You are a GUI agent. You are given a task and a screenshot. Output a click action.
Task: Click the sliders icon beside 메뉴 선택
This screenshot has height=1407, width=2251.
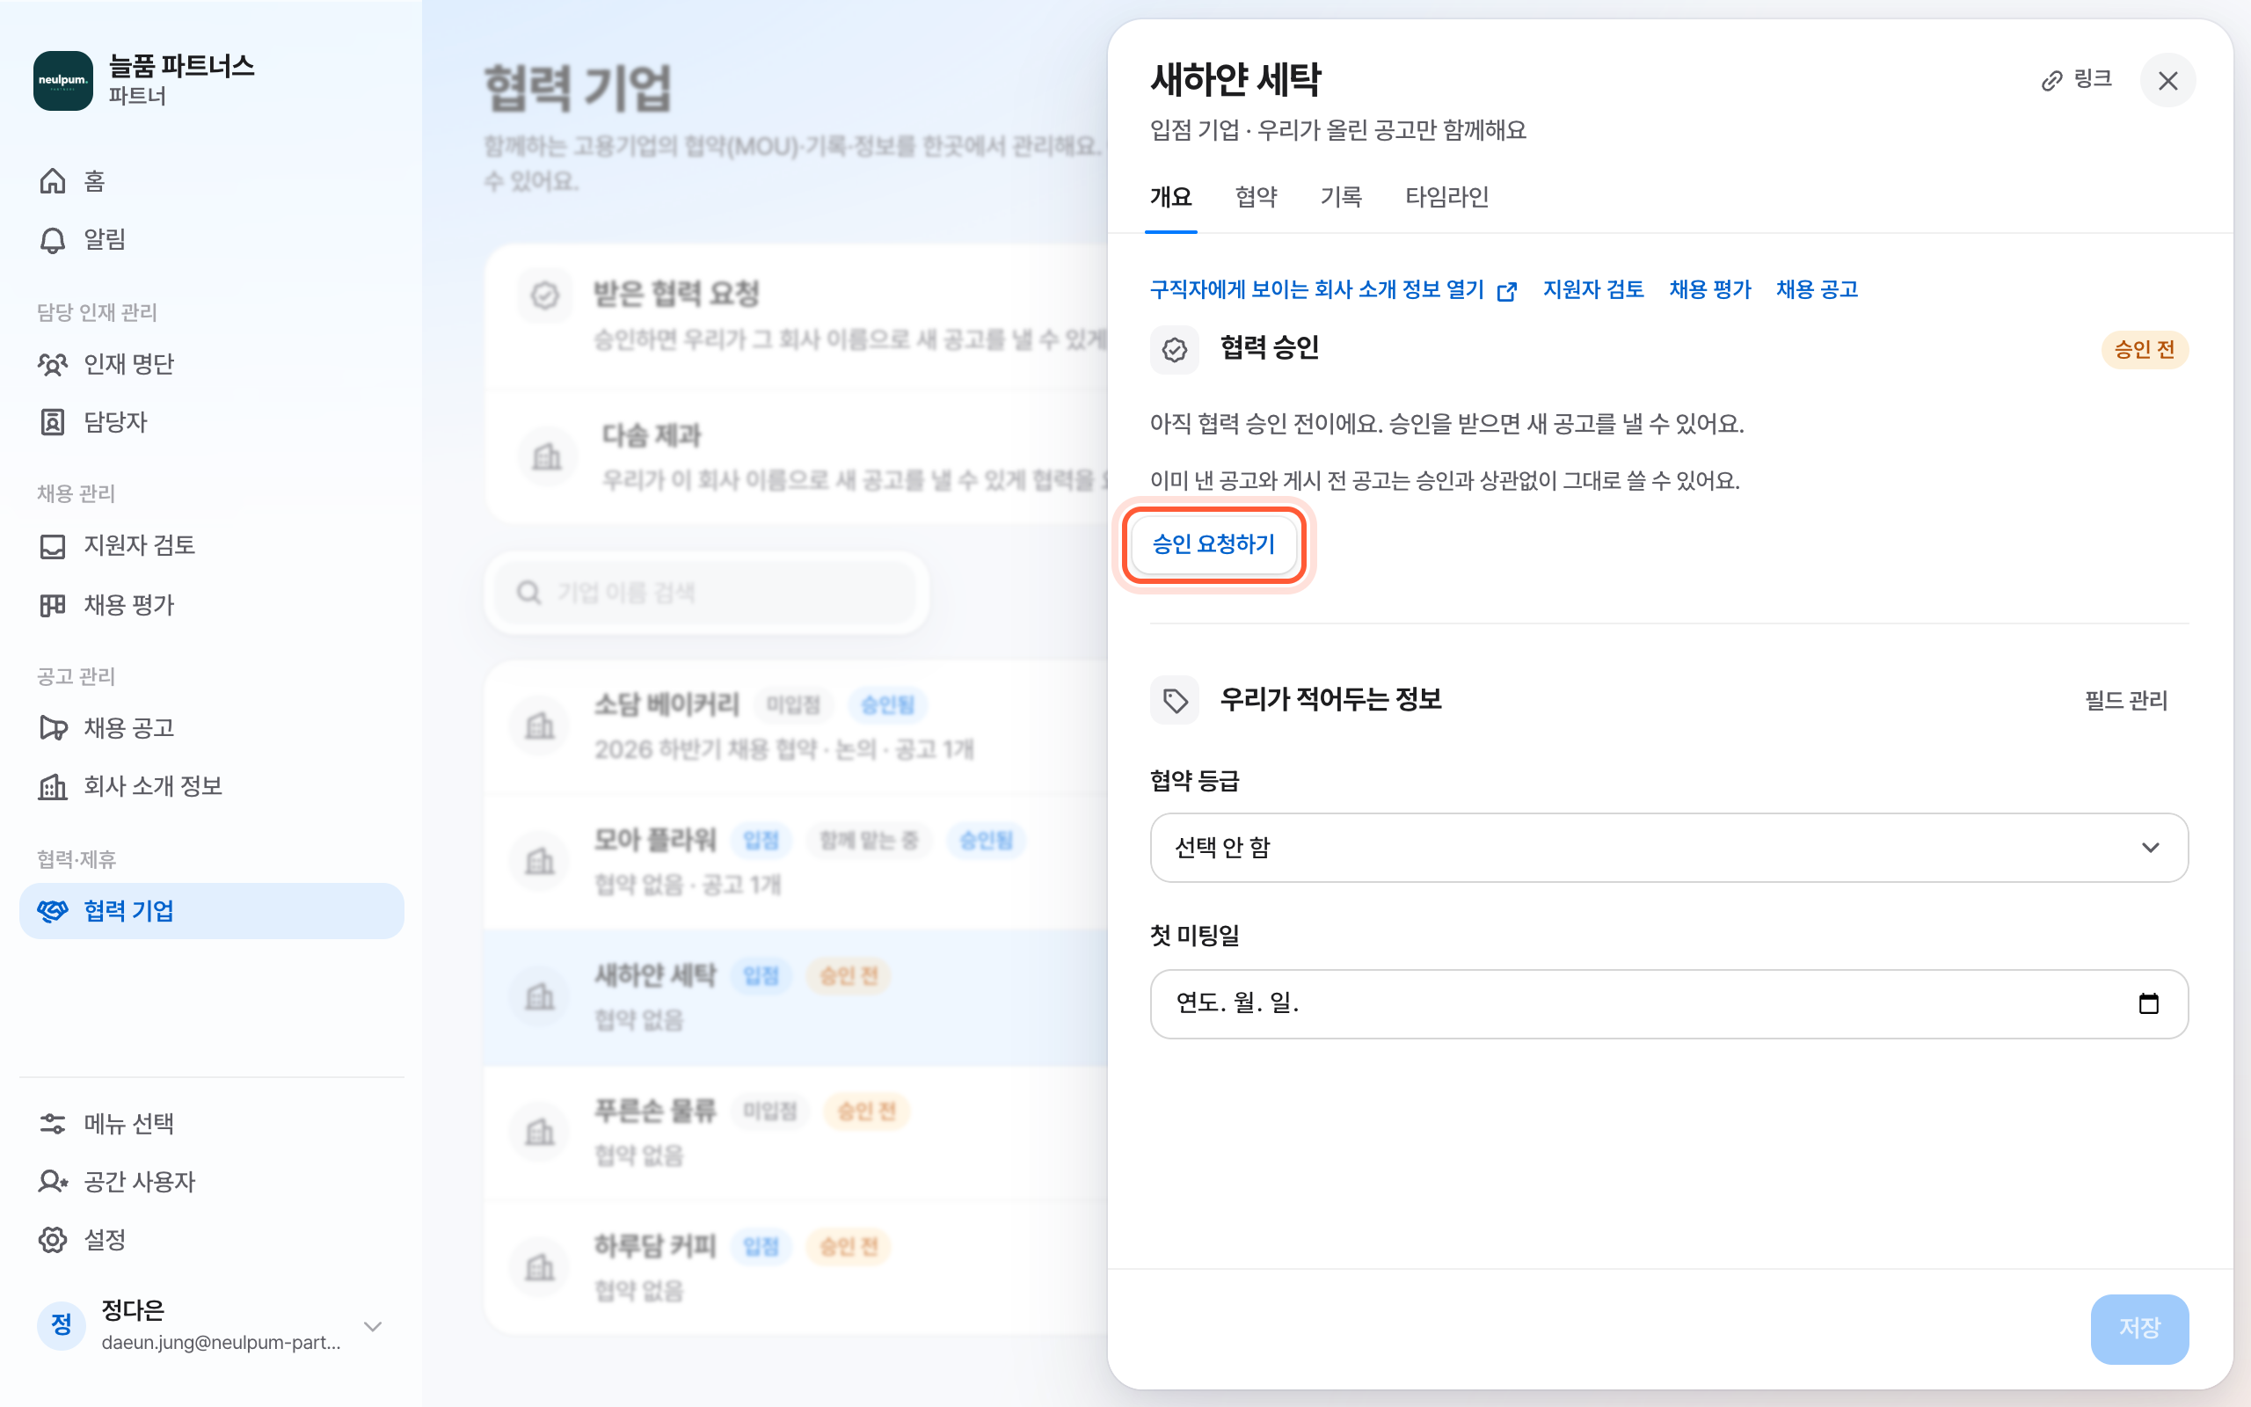coord(53,1124)
